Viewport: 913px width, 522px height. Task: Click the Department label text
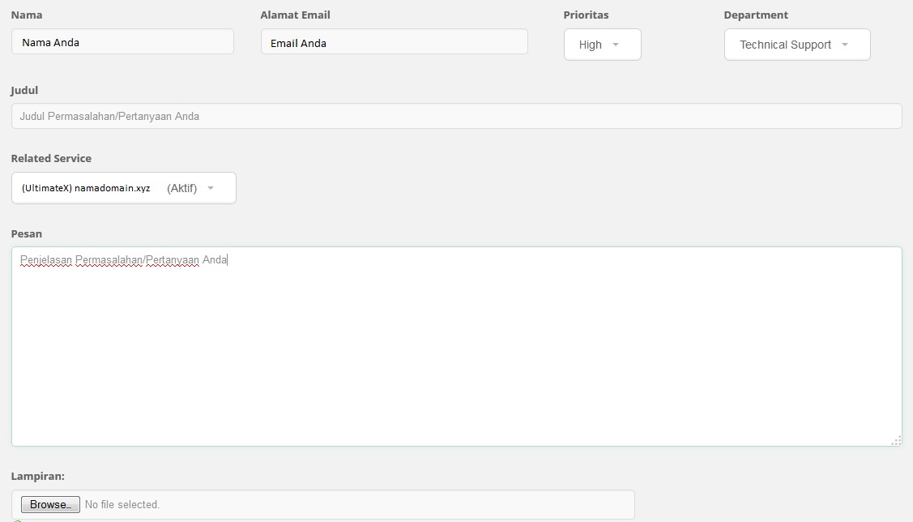pyautogui.click(x=755, y=15)
